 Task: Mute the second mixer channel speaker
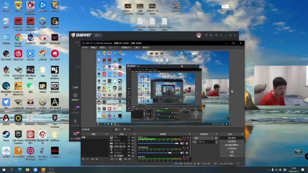182,153
